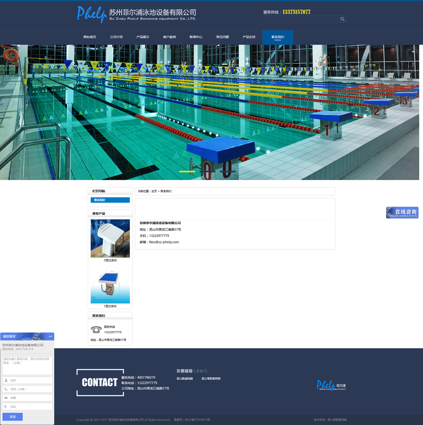Viewport: 423px width, 425px height.
Task: Select the first yellow carousel indicator
Action: click(x=187, y=171)
